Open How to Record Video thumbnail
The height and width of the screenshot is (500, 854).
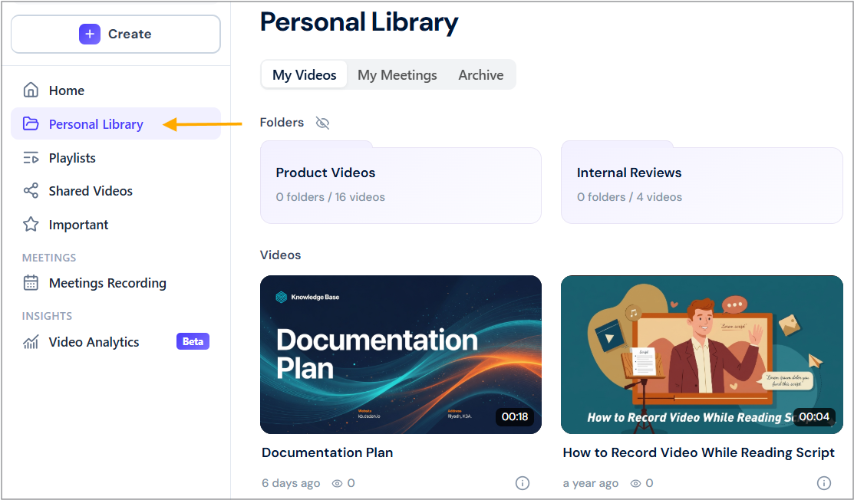click(702, 355)
